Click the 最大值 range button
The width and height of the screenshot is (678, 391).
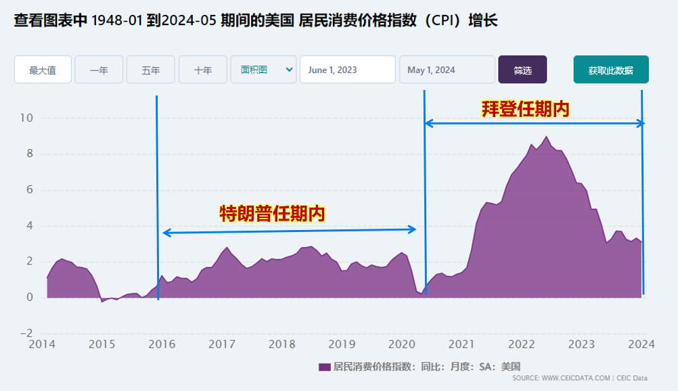pos(43,70)
